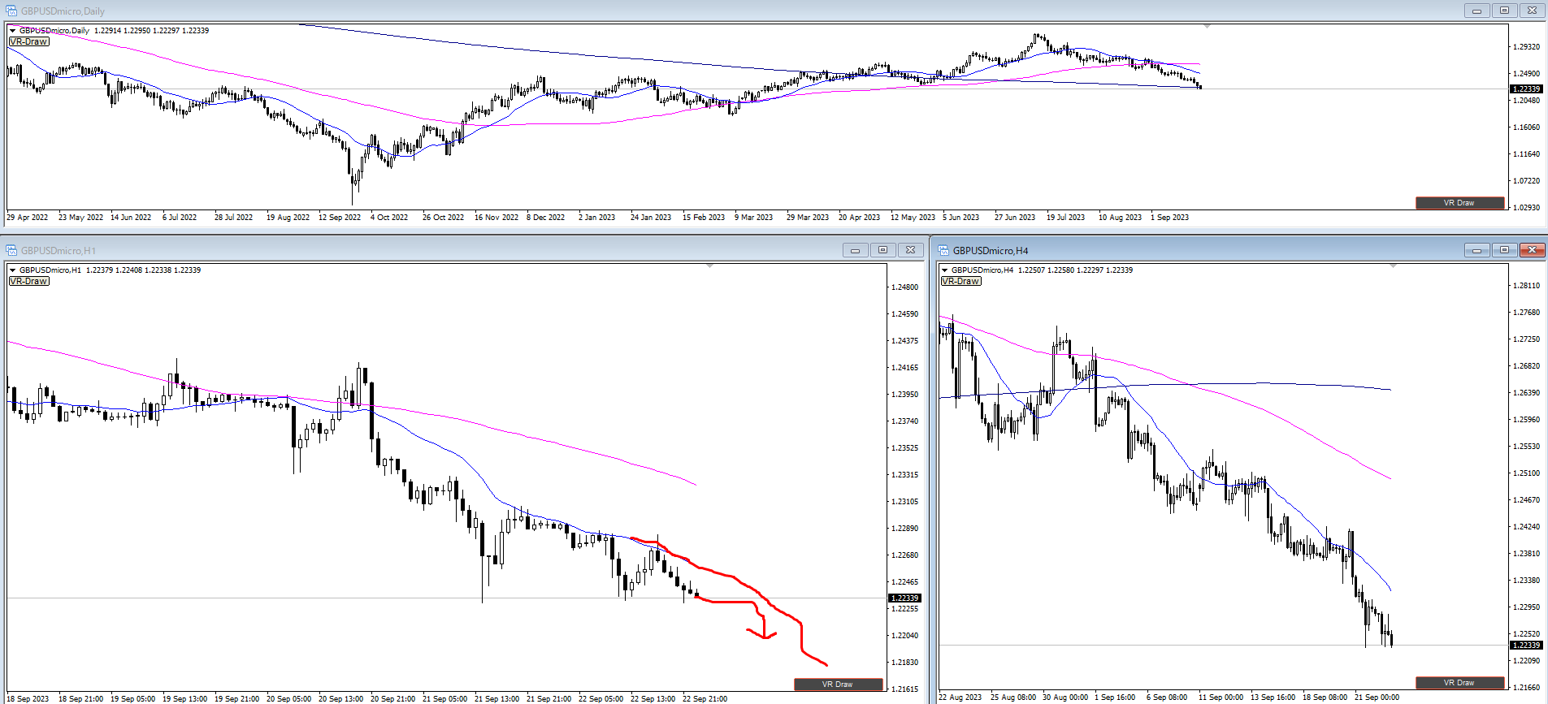The height and width of the screenshot is (704, 1548).
Task: Restore the GBPUSDmicro,Daily chart window
Action: coord(1504,11)
